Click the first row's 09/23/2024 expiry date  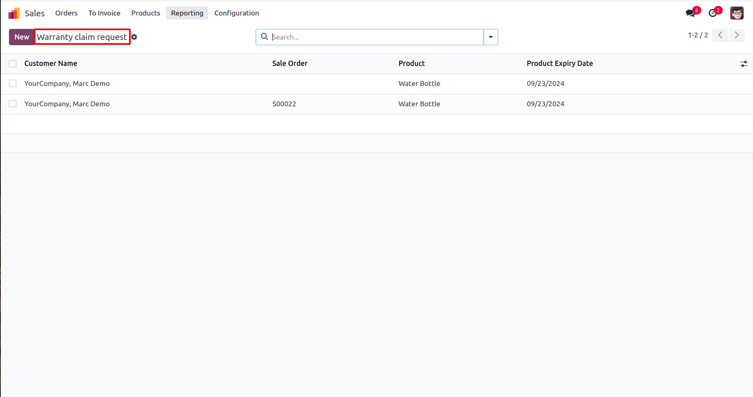coord(545,83)
